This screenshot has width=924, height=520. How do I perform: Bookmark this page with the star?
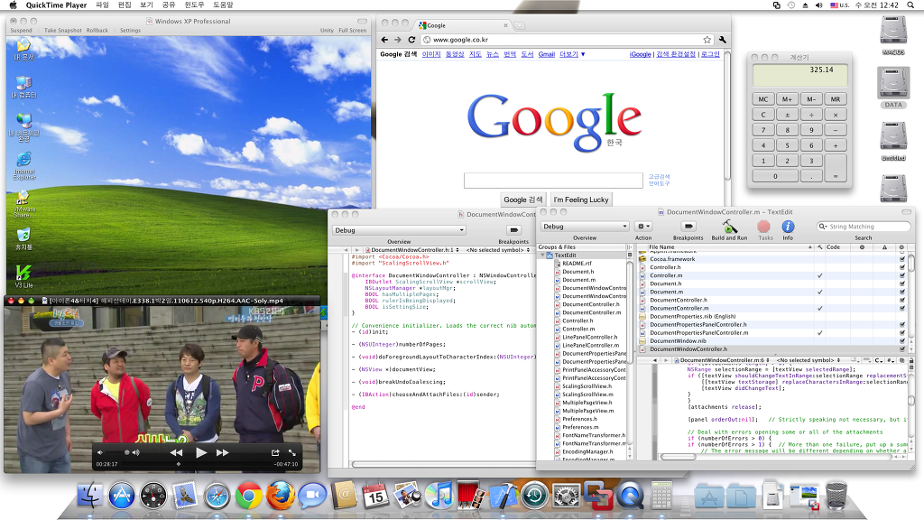click(707, 40)
